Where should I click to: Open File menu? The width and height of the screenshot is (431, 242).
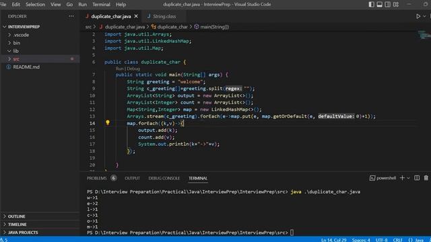(3, 5)
